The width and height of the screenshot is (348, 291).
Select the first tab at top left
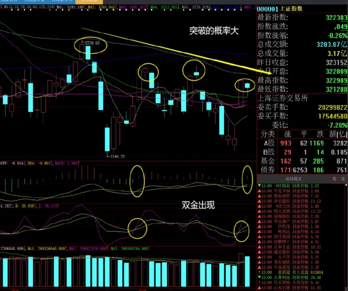12,2
